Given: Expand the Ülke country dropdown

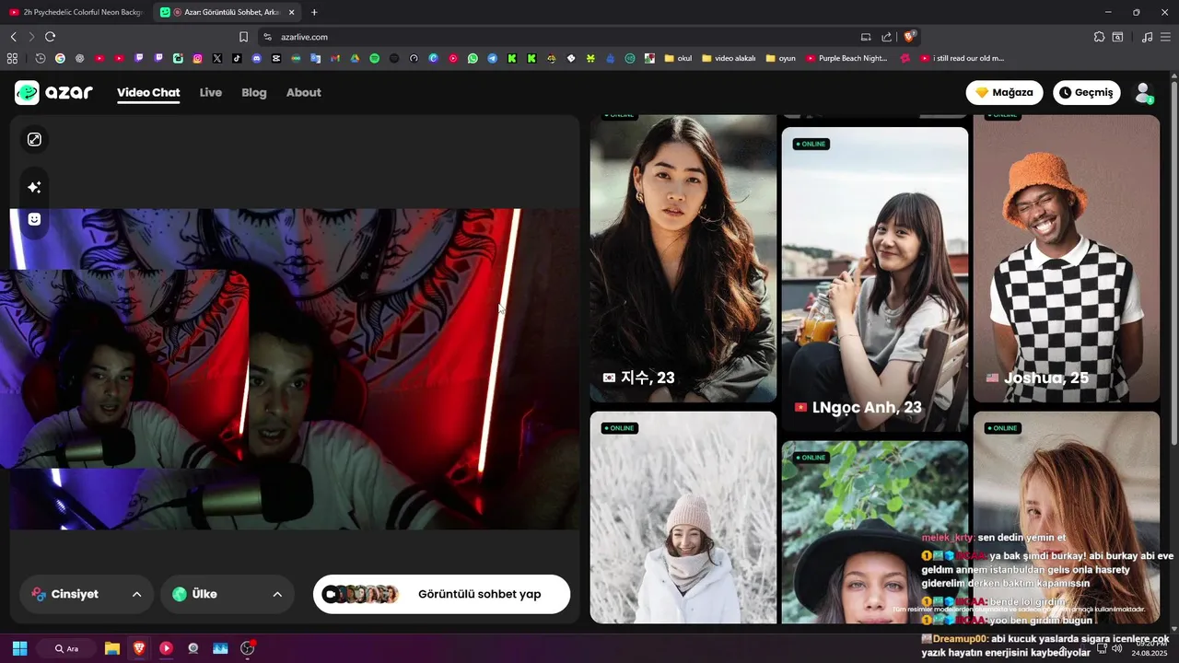Looking at the screenshot, I should [228, 594].
